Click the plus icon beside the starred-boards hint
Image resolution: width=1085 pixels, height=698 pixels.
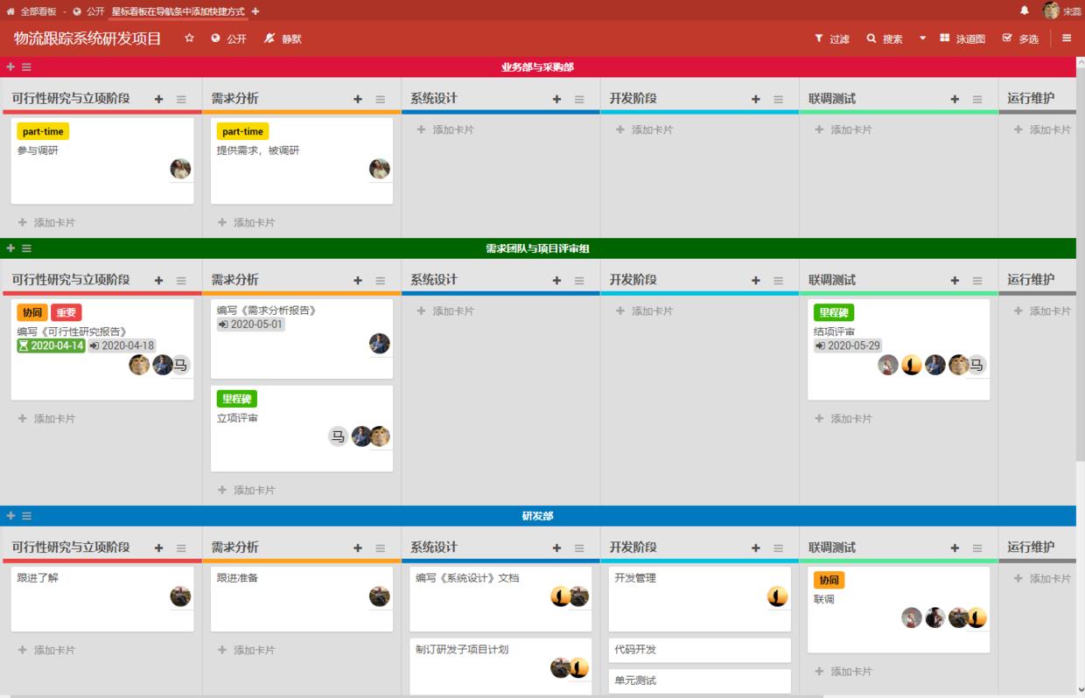tap(255, 11)
